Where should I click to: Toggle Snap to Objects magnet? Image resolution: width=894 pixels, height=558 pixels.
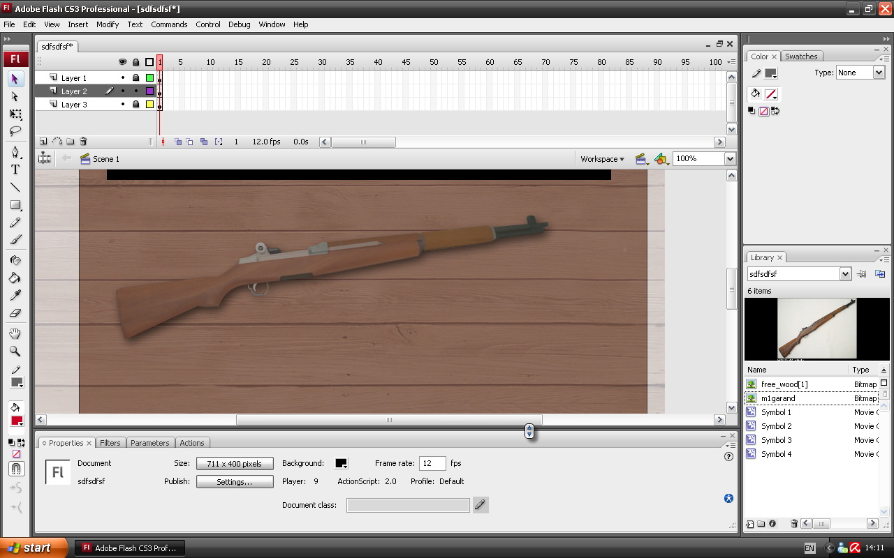[x=17, y=469]
